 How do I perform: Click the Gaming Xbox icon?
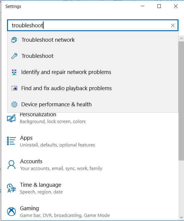click(11, 211)
